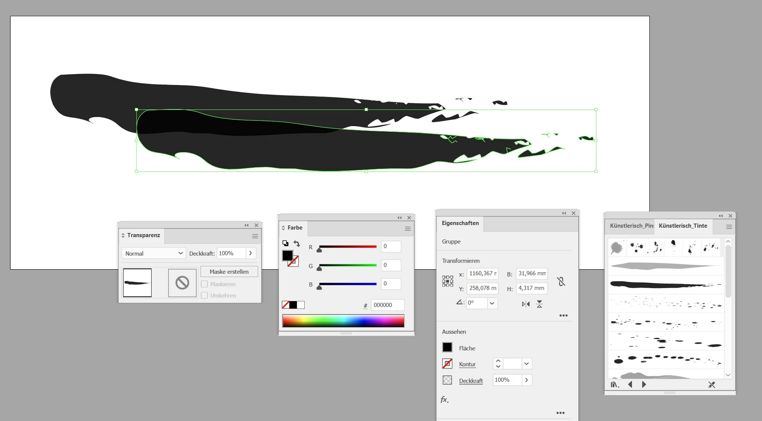Flip the selection vertically
This screenshot has width=762, height=421.
(539, 304)
